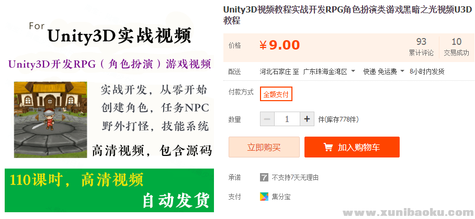Click the 集分宝 payment logo icon

[x=264, y=197]
